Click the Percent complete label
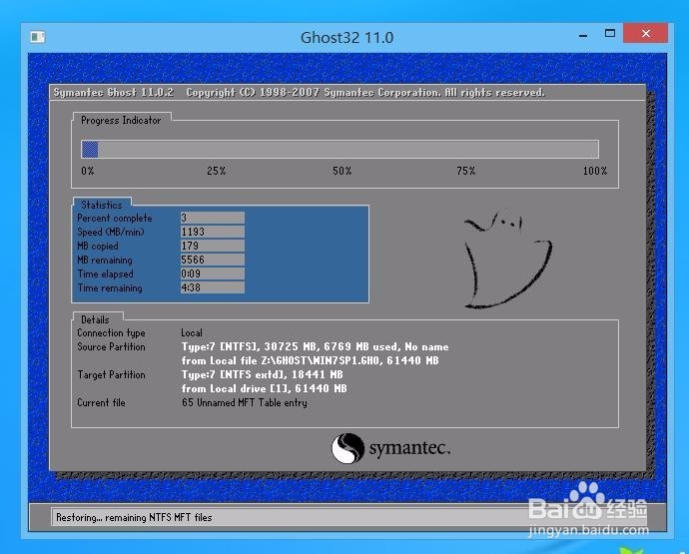The width and height of the screenshot is (689, 554). pyautogui.click(x=114, y=219)
